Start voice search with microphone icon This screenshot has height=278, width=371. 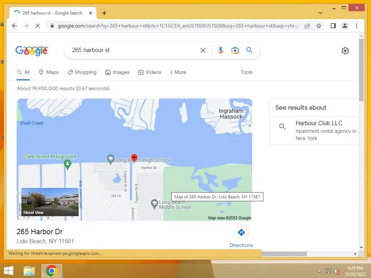pyautogui.click(x=221, y=50)
